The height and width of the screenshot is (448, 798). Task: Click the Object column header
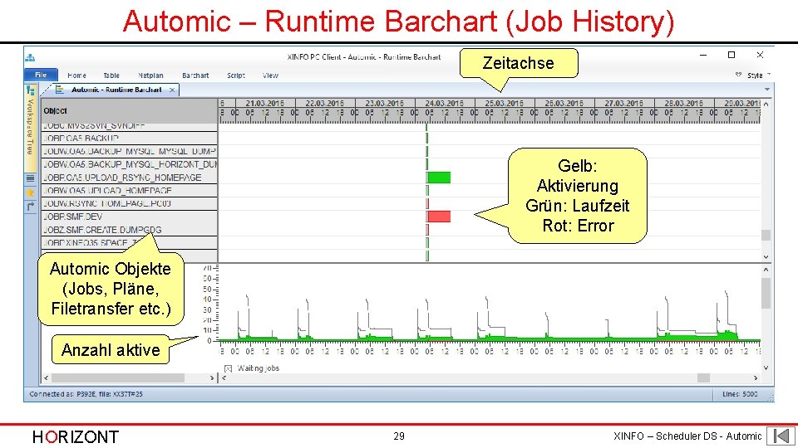(130, 110)
